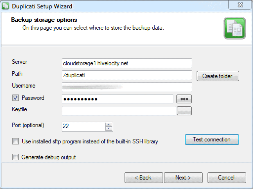Go to Next wizard page
The width and height of the screenshot is (253, 189).
coord(183,177)
